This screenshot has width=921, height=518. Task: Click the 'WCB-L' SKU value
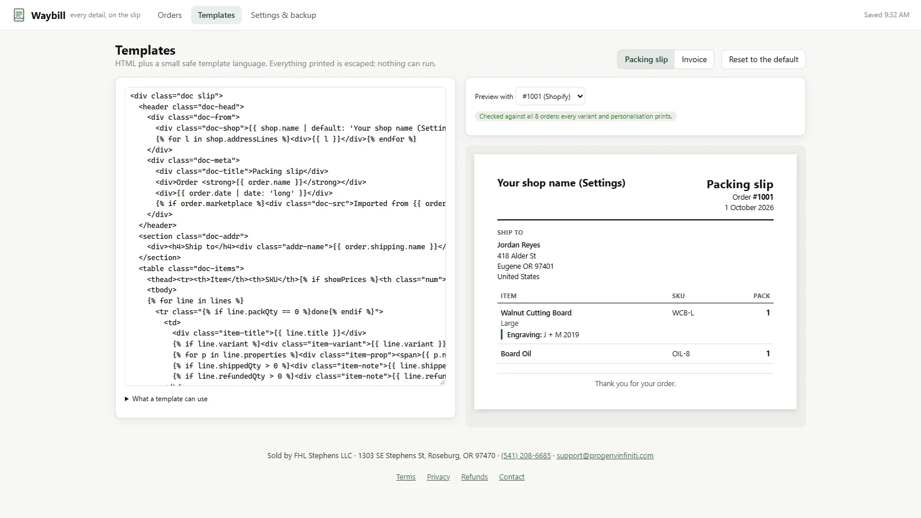[683, 313]
